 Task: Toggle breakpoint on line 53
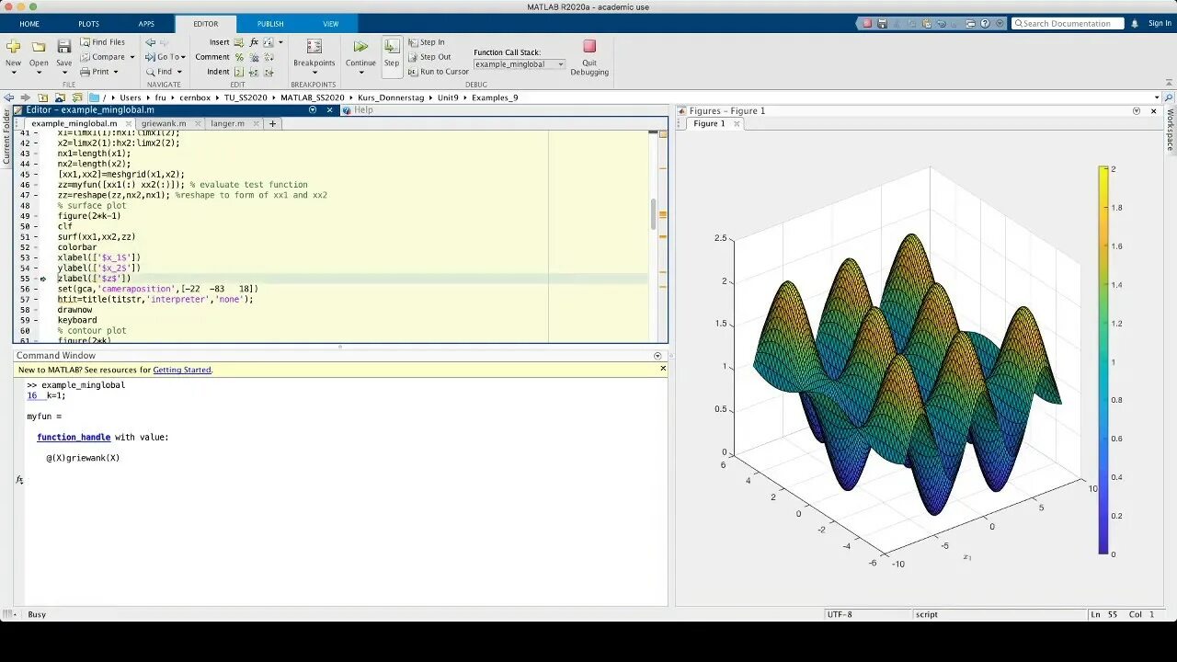(x=37, y=257)
